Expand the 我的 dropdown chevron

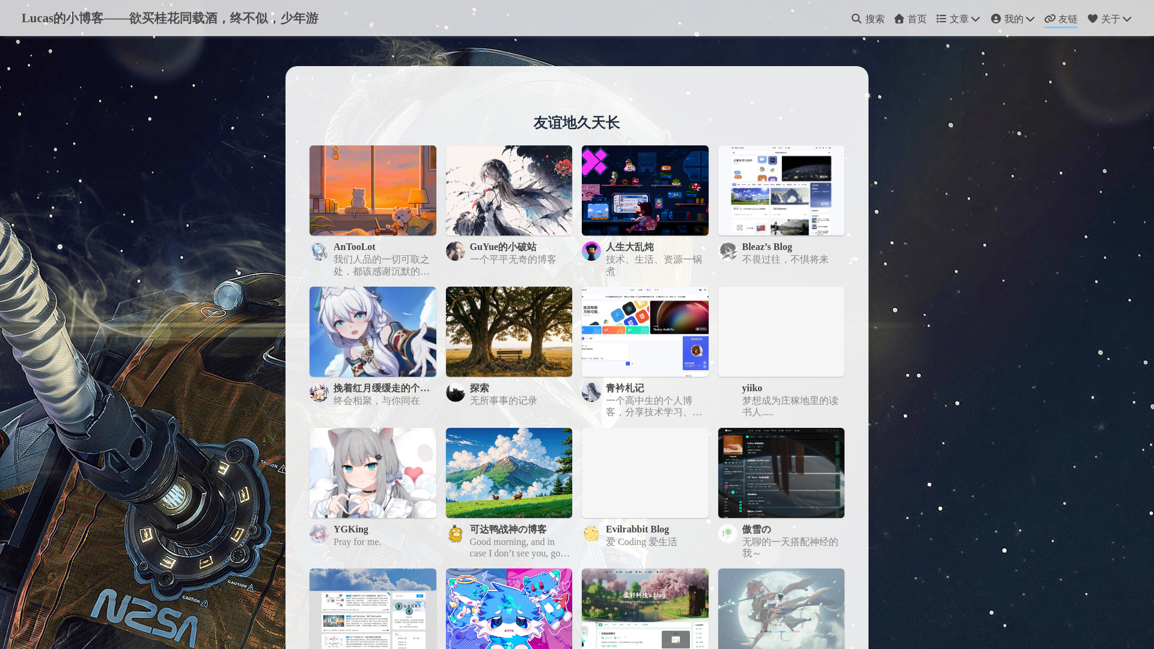click(x=1030, y=19)
